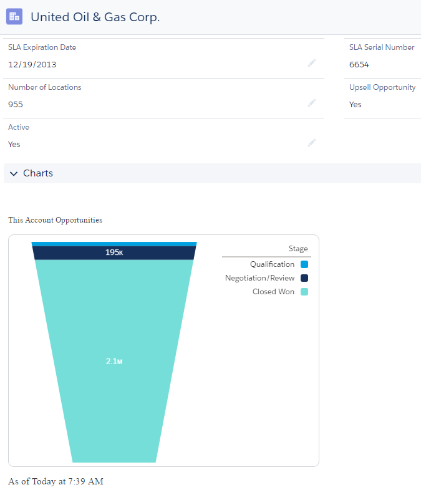This screenshot has width=421, height=495.
Task: Click the SLA Expiration Date label
Action: pos(42,47)
